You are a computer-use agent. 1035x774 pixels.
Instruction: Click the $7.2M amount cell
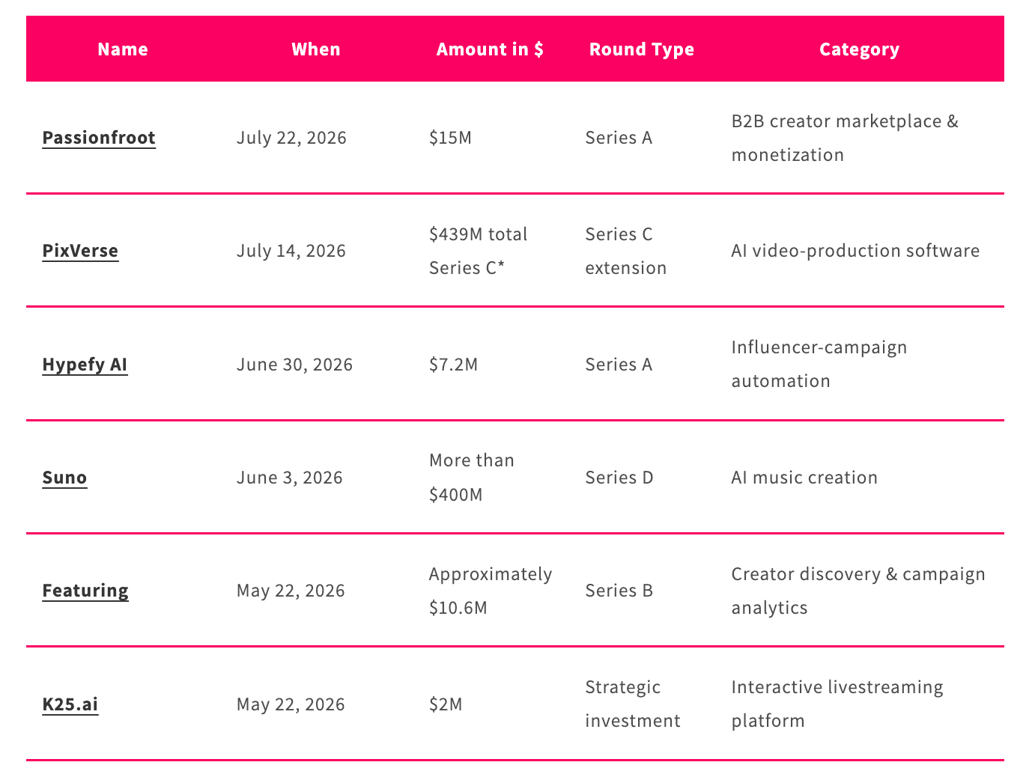454,365
